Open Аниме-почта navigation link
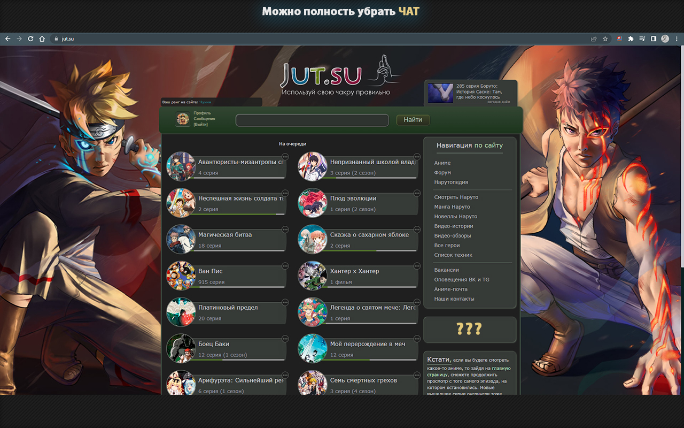Image resolution: width=684 pixels, height=428 pixels. click(x=450, y=289)
